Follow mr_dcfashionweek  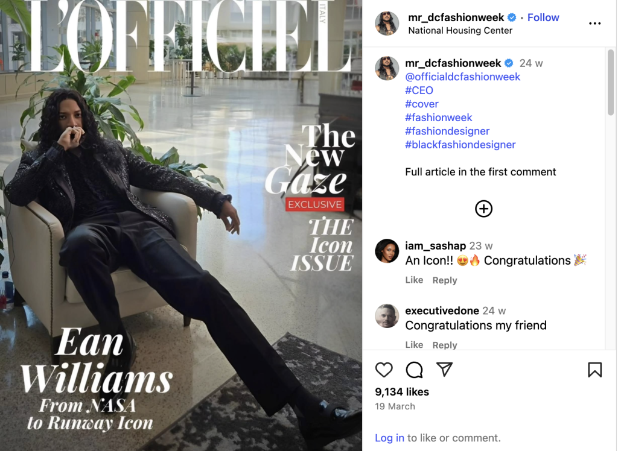point(543,17)
